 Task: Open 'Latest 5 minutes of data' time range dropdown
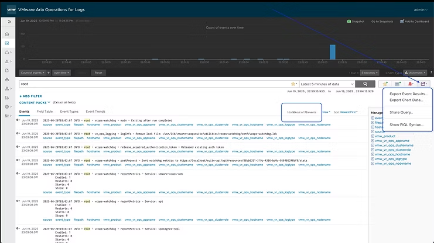327,84
